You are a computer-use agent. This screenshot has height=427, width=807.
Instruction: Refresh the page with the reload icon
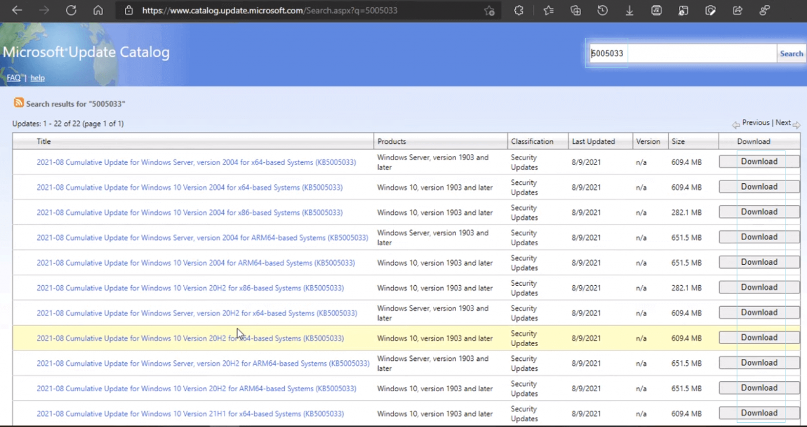71,11
